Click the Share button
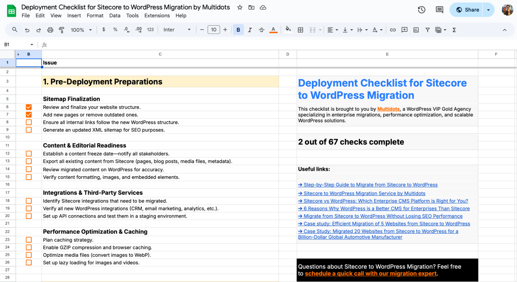The height and width of the screenshot is (282, 517). (x=466, y=10)
